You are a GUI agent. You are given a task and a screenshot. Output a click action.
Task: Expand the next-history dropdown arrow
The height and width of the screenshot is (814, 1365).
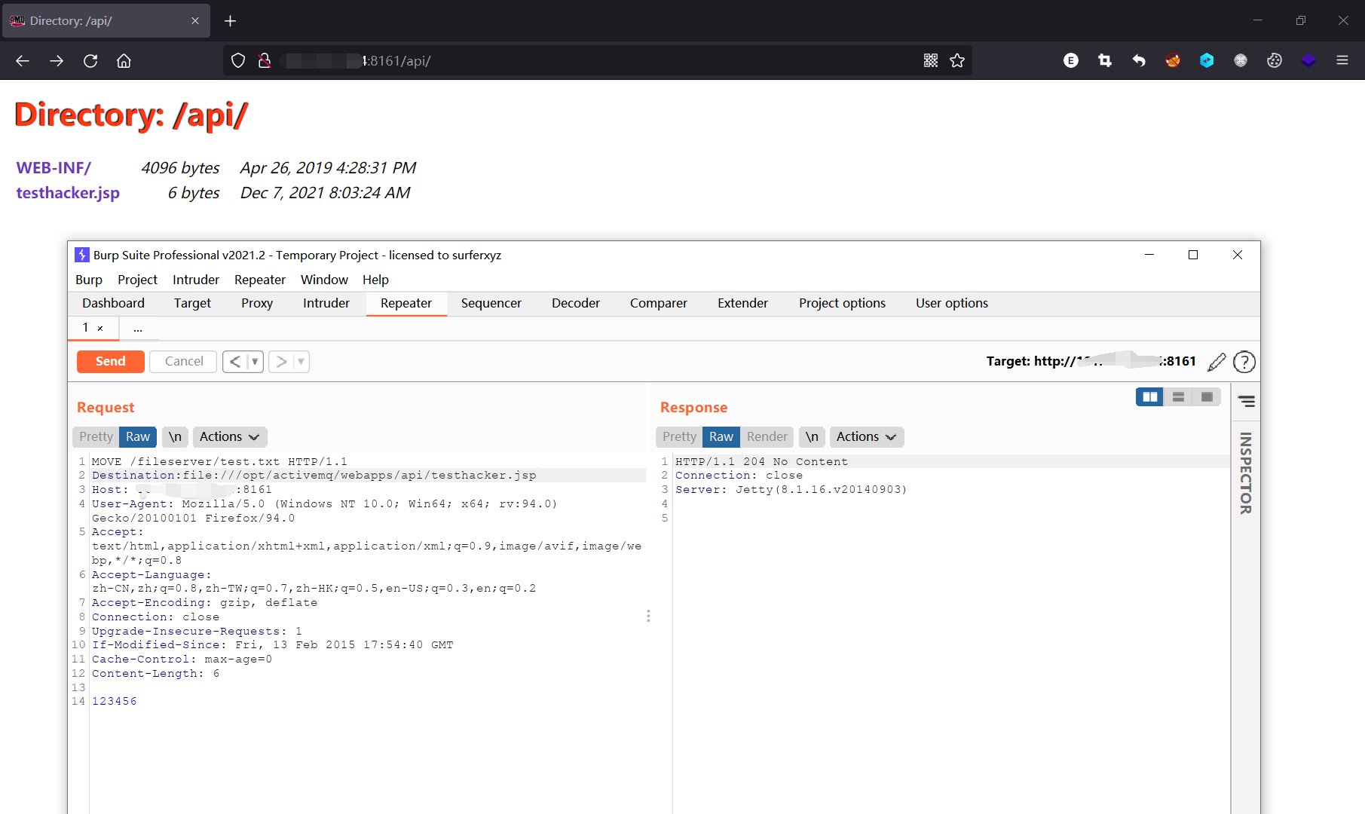[x=301, y=362]
